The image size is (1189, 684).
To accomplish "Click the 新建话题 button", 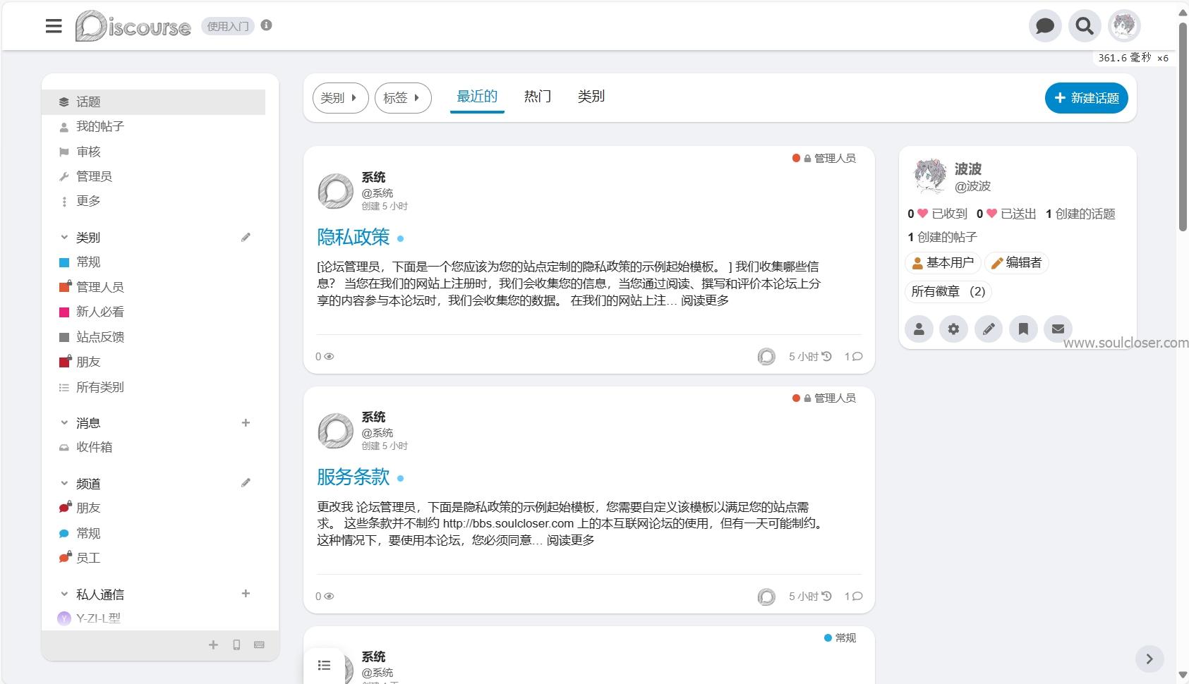I will coord(1086,98).
